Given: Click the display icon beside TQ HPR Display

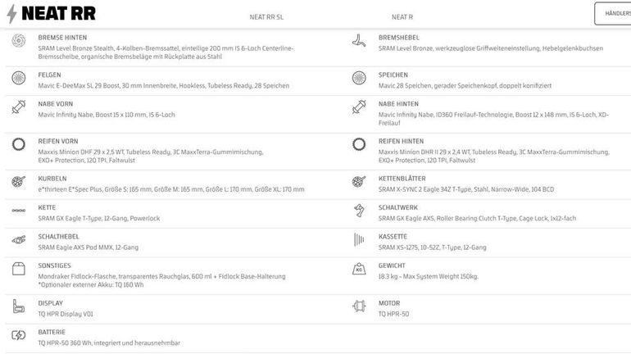Looking at the screenshot, I should tap(19, 306).
